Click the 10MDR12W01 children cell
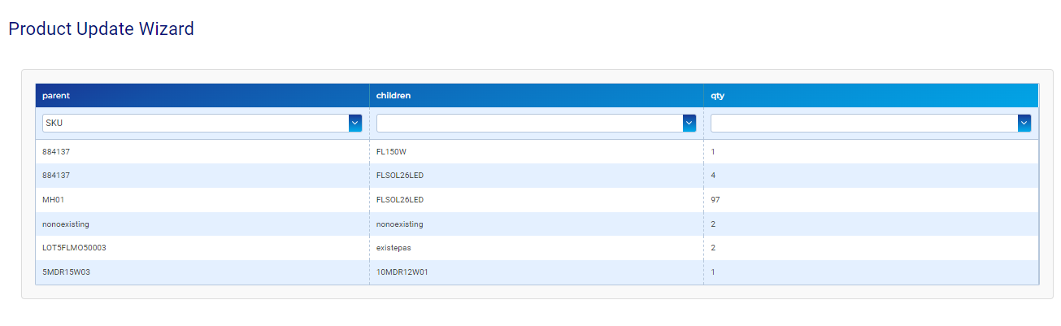The width and height of the screenshot is (1061, 326). 402,272
